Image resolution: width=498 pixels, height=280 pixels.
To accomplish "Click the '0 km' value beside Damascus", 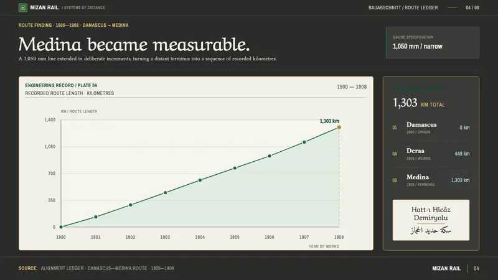I will [464, 128].
